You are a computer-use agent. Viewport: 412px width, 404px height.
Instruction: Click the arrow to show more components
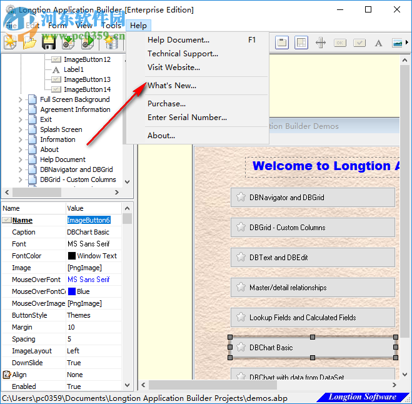(407, 43)
